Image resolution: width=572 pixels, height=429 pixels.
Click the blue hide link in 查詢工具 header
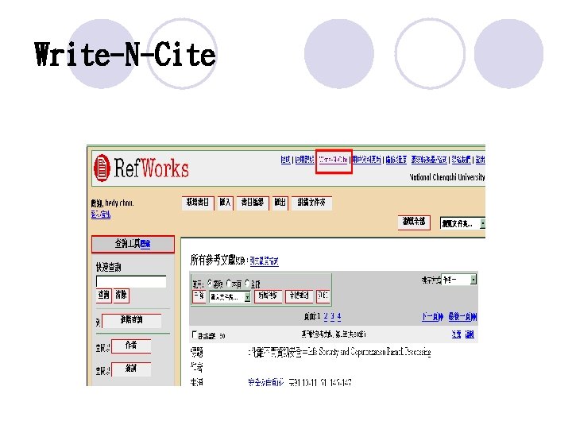pyautogui.click(x=145, y=244)
